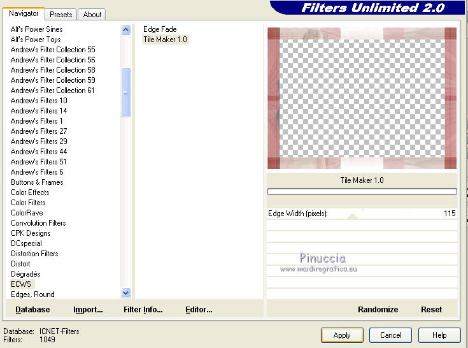This screenshot has height=348, width=468.
Task: Click the progress bar under Tile Maker 1.0
Action: pyautogui.click(x=362, y=191)
